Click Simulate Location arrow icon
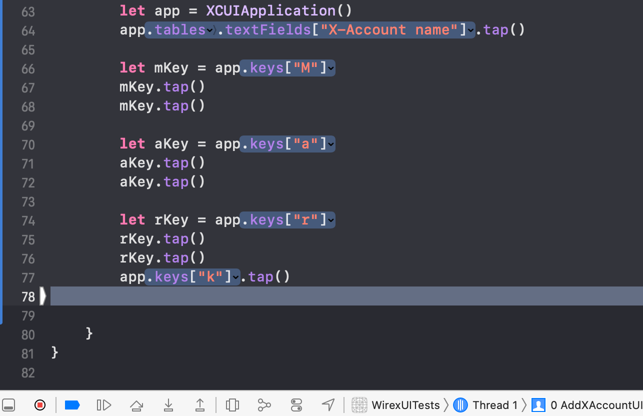Viewport: 643px width, 416px height. pos(328,404)
